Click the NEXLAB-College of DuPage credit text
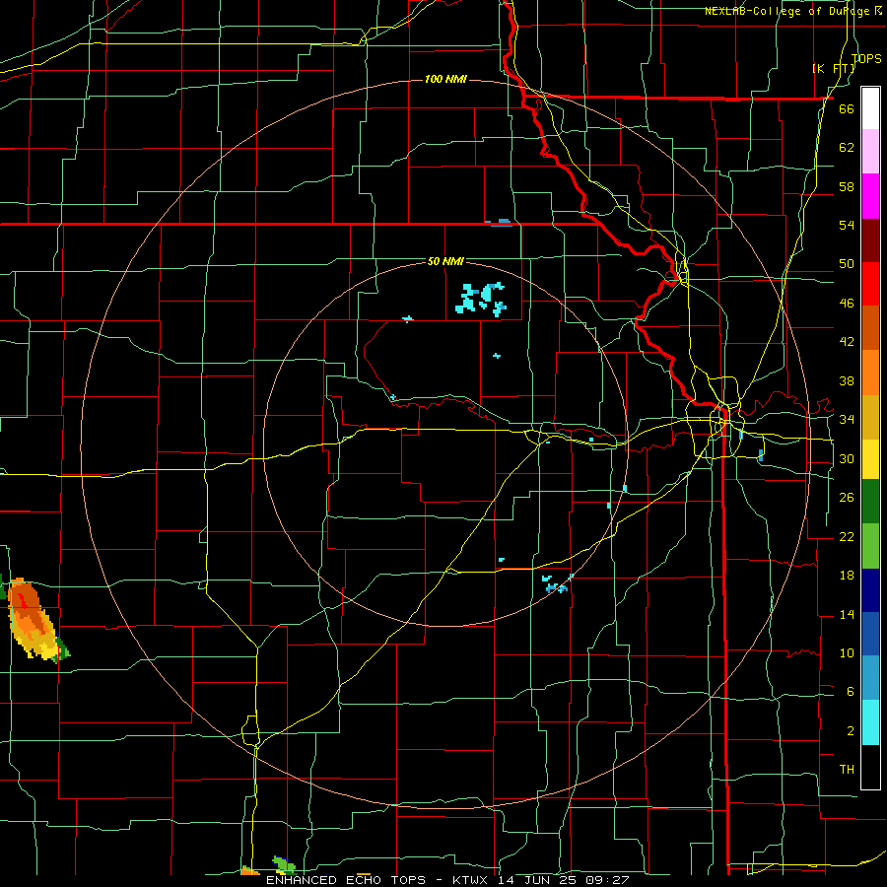The height and width of the screenshot is (887, 887). [792, 11]
